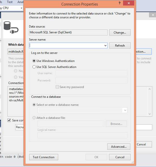Viewport: 156px width, 167px height.
Task: Expand the database name dropdown
Action: [125, 110]
